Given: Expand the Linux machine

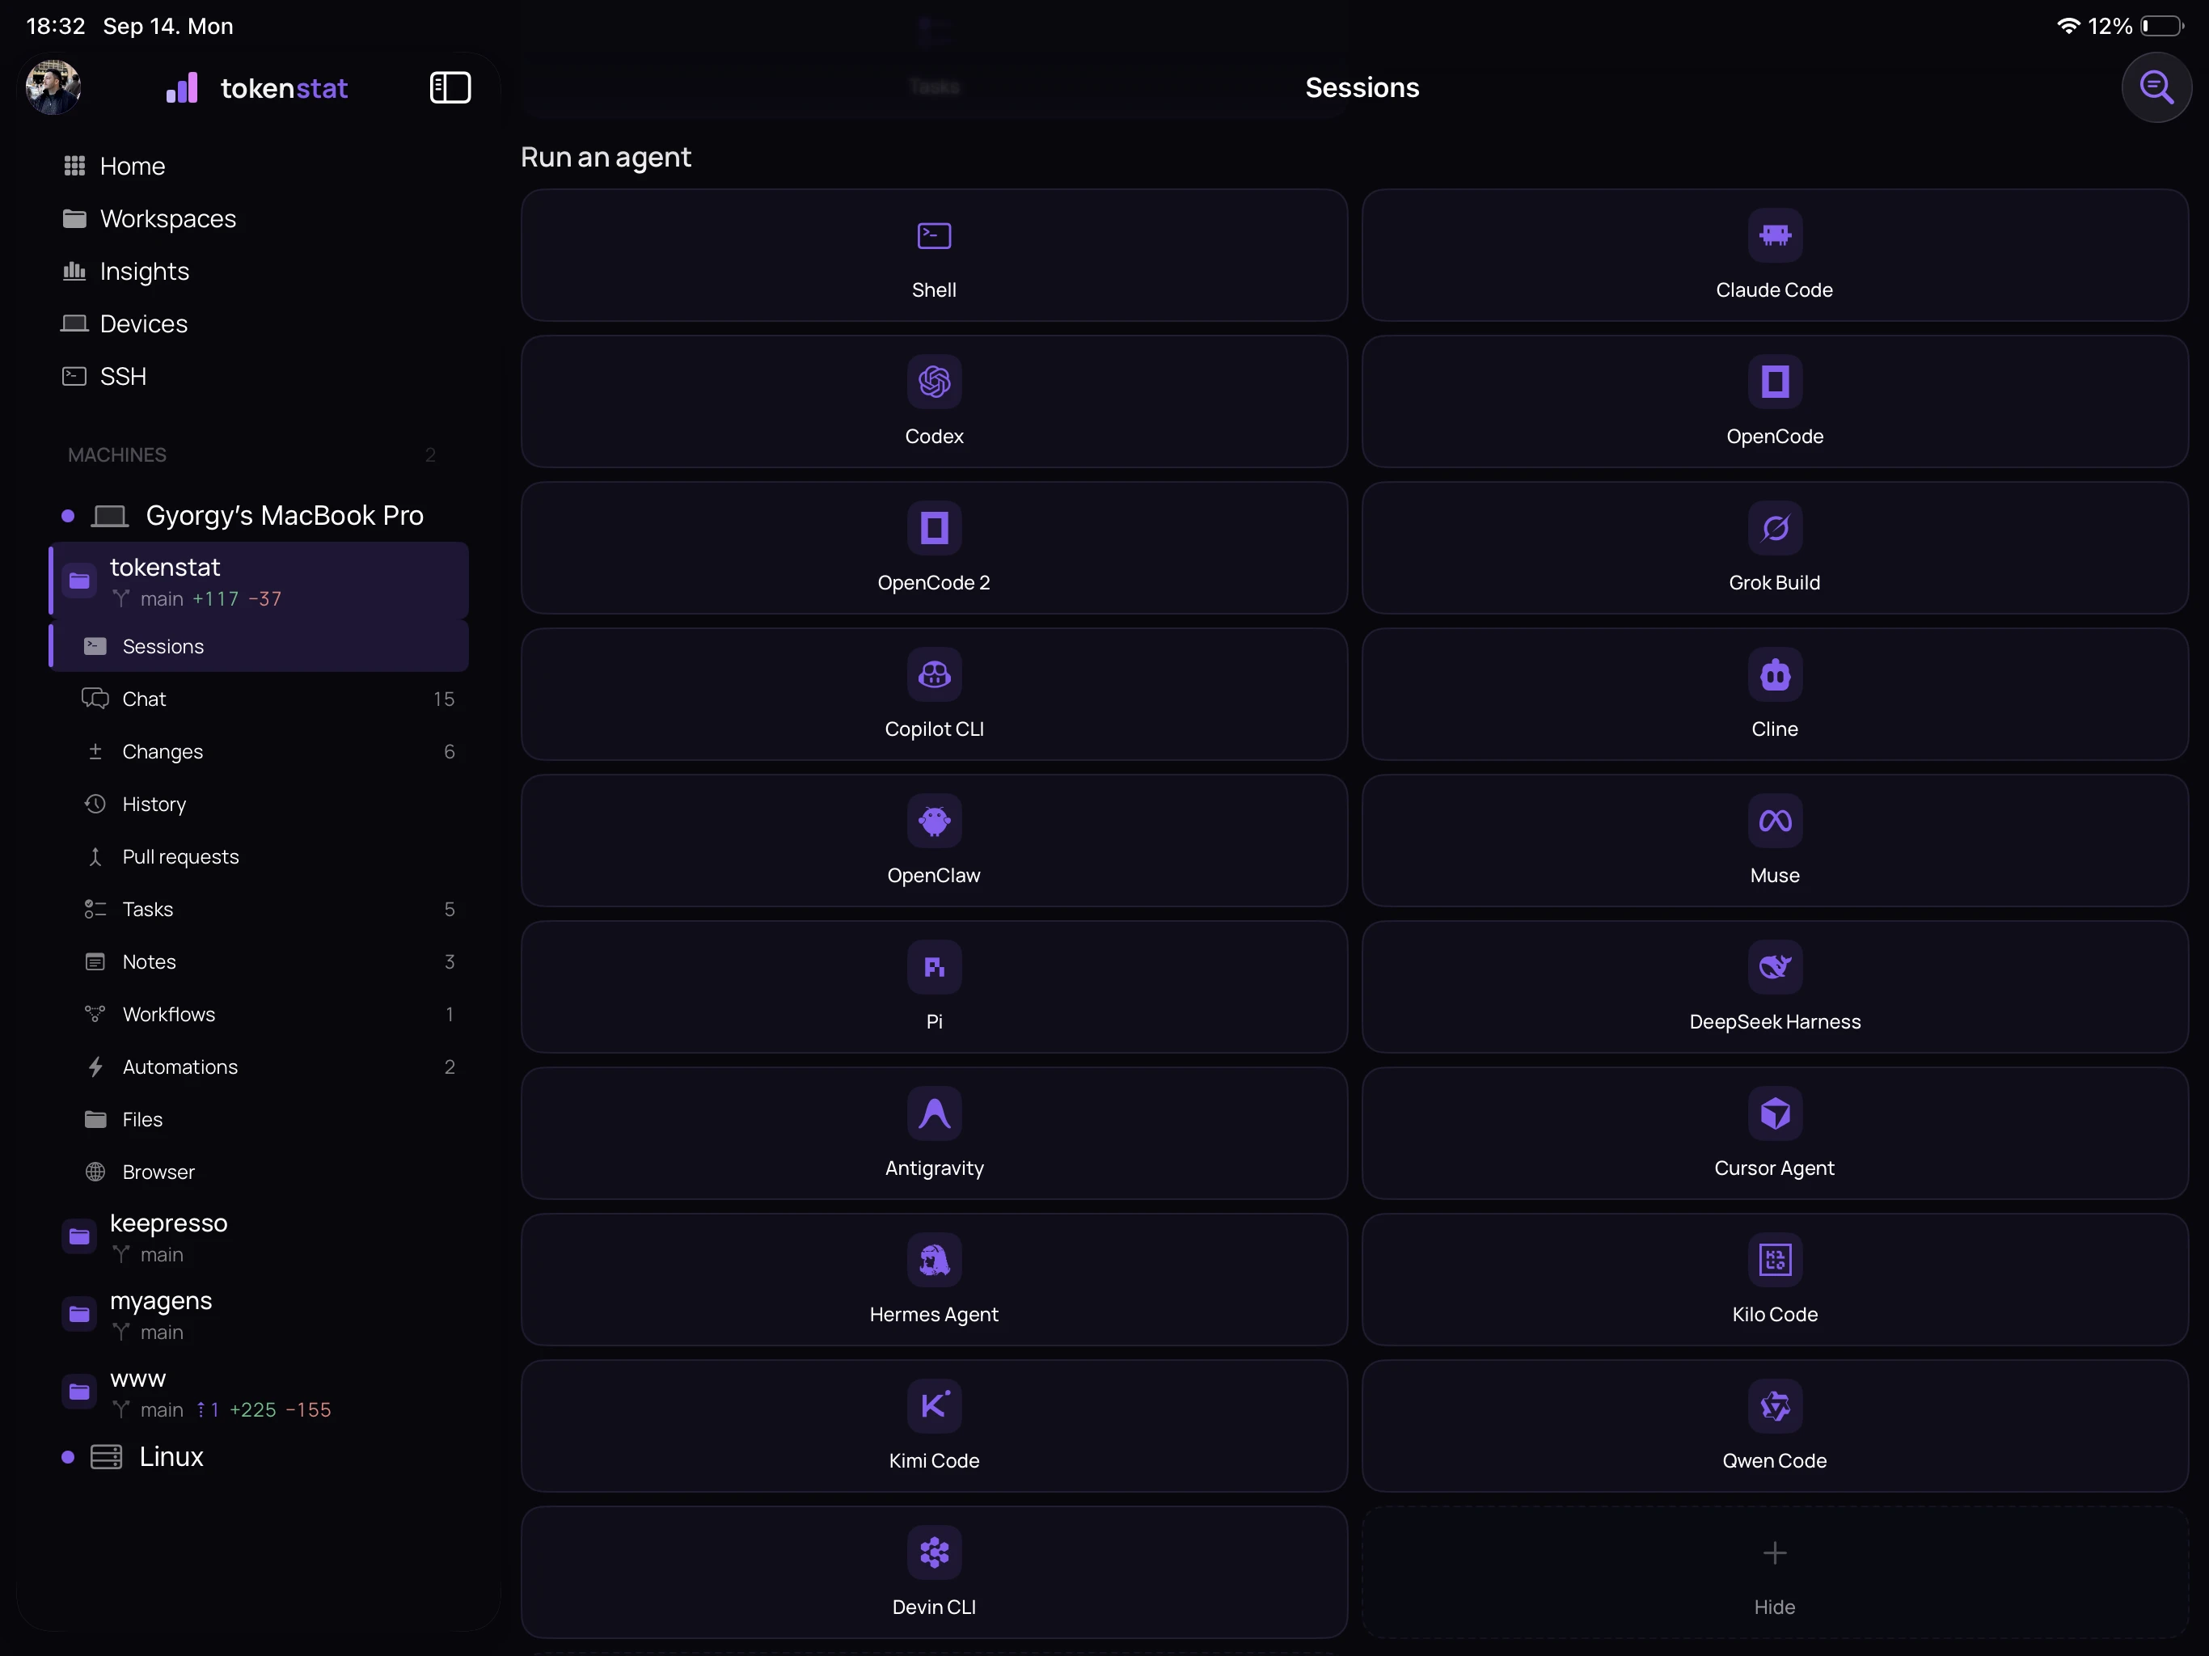Looking at the screenshot, I should 258,1457.
